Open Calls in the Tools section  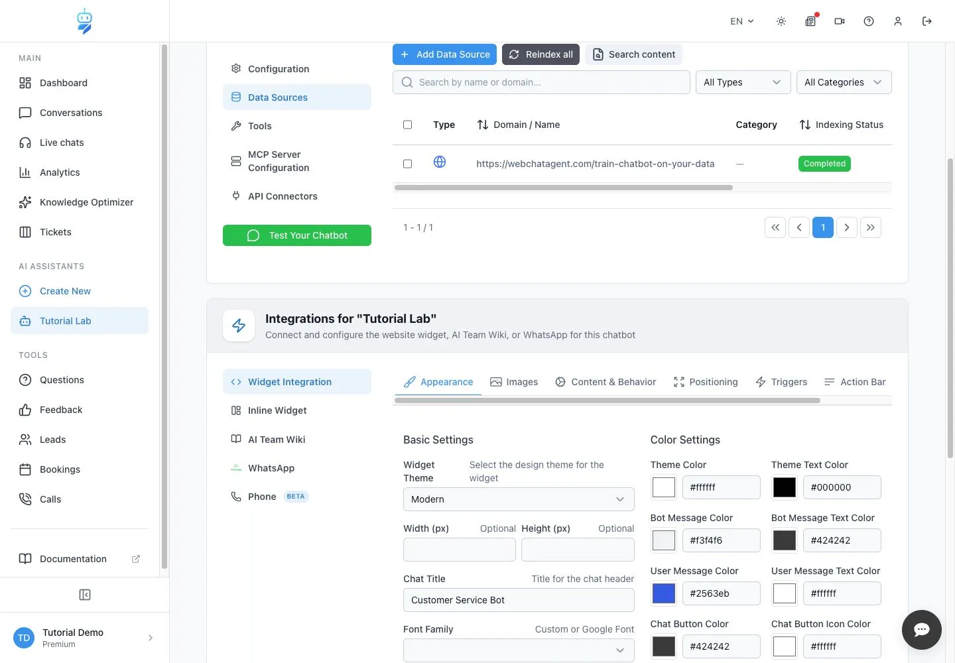pyautogui.click(x=80, y=499)
